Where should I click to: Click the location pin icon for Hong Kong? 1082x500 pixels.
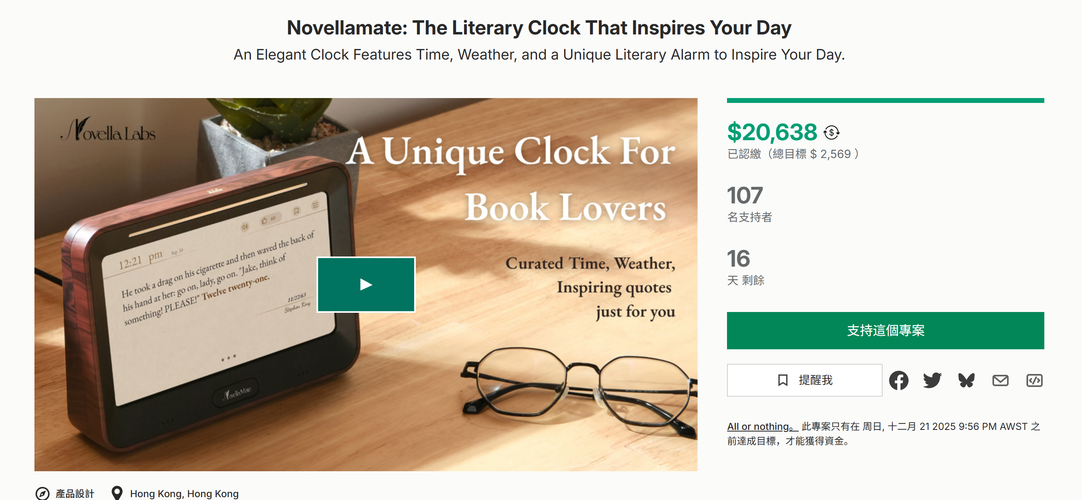point(117,493)
